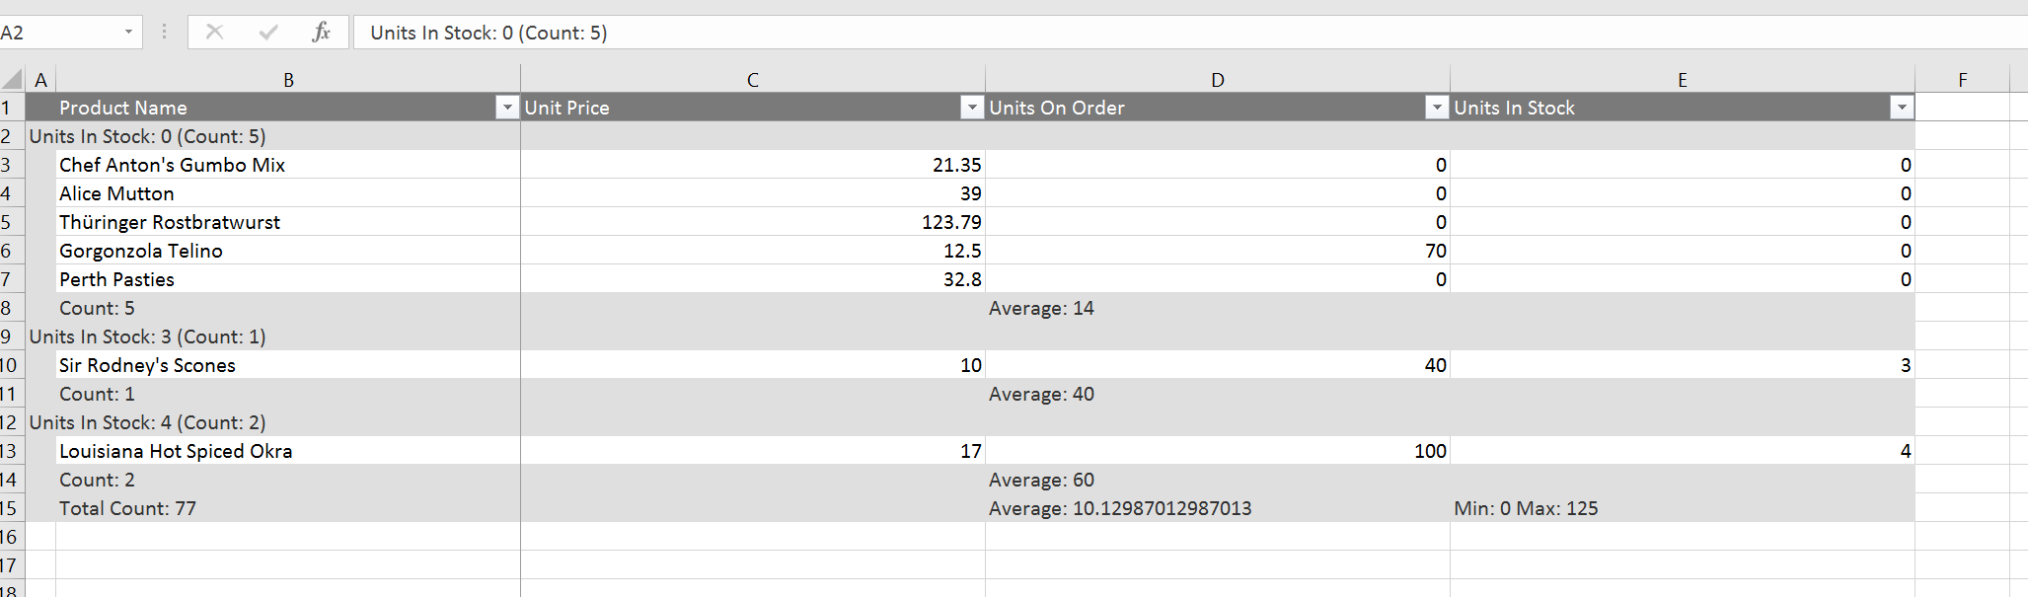Open the Unit Price filter dropdown
Screen dimensions: 2028x597
point(972,108)
